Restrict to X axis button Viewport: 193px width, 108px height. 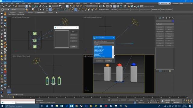40,9
